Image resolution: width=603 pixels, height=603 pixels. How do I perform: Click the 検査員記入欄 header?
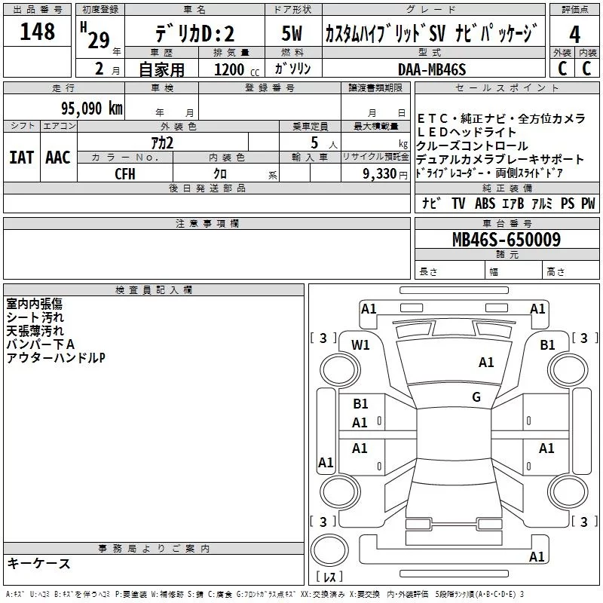pyautogui.click(x=154, y=290)
